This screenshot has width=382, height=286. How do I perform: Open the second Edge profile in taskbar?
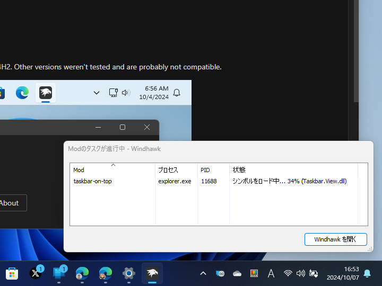coord(105,274)
